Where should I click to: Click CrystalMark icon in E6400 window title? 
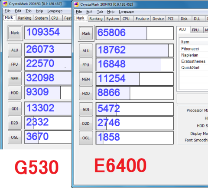(76, 4)
